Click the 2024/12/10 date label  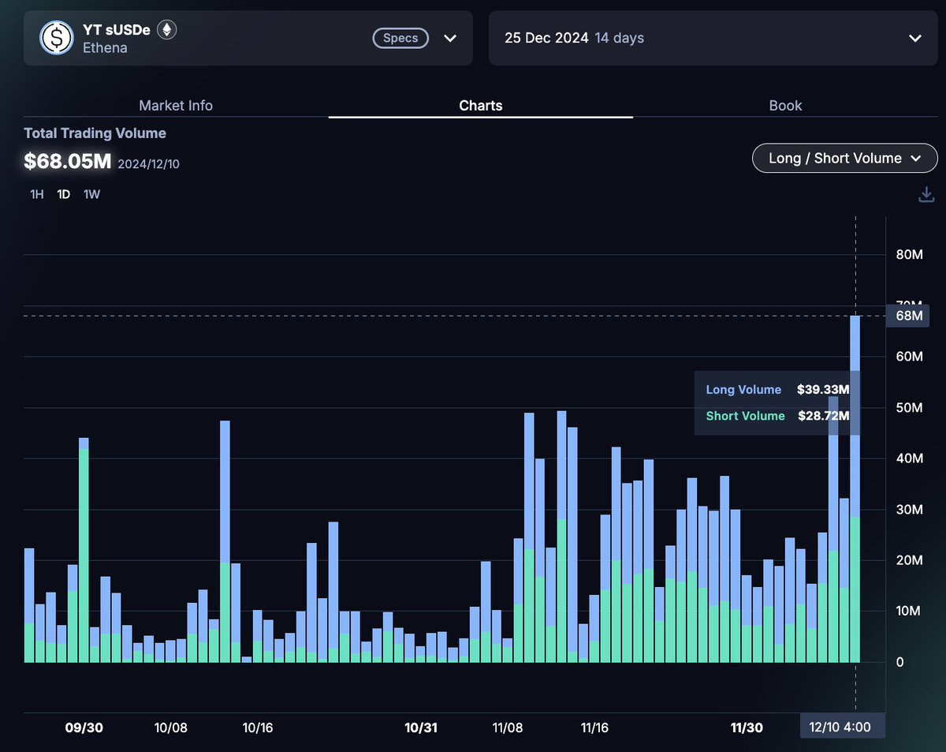pyautogui.click(x=148, y=164)
